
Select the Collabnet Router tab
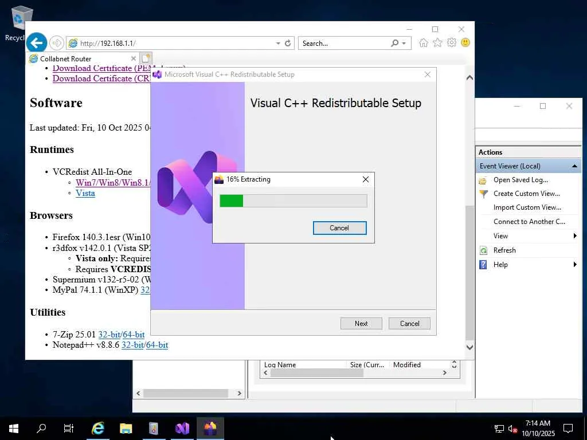83,58
